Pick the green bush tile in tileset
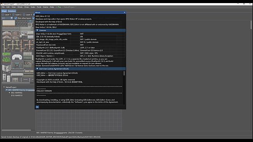The height and width of the screenshot is (142, 253). tap(7, 60)
